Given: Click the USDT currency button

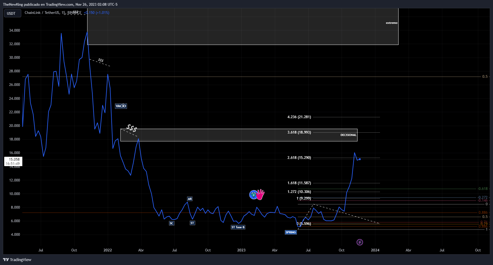Looking at the screenshot, I should tap(12, 13).
